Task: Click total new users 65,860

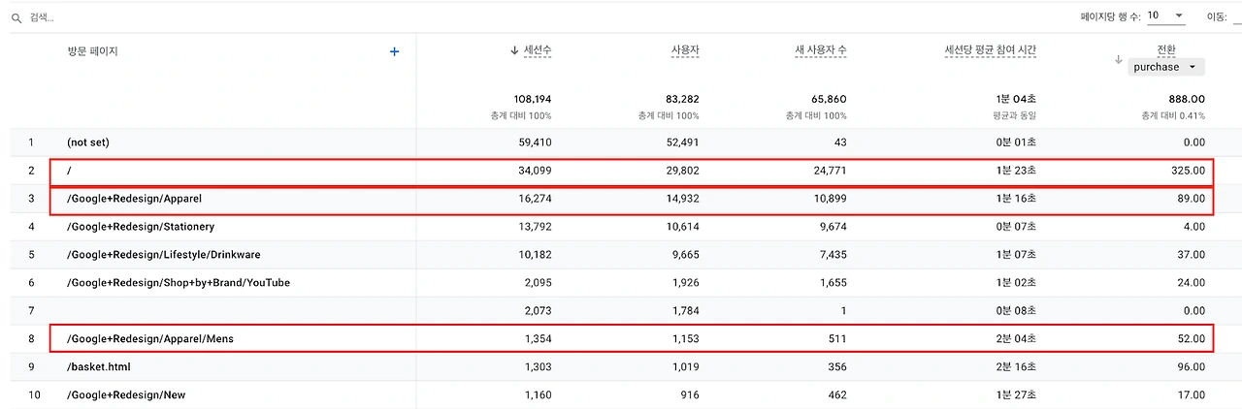Action: [827, 99]
